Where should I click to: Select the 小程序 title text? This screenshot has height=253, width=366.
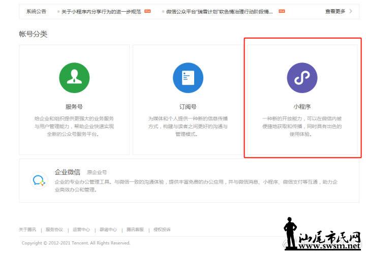pos(302,107)
